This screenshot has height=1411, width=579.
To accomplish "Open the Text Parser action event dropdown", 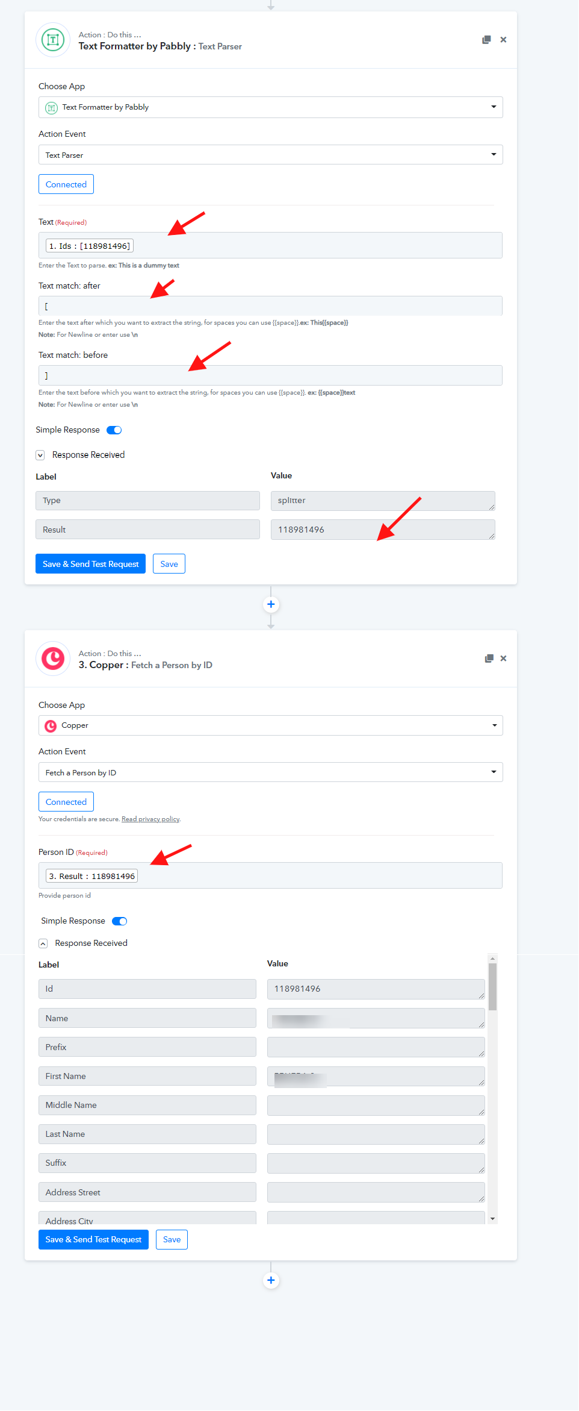I will tap(271, 155).
